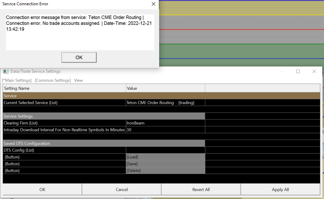Image resolution: width=324 pixels, height=199 pixels.
Task: Click the [Delete] DTS configuration button
Action: click(165, 171)
